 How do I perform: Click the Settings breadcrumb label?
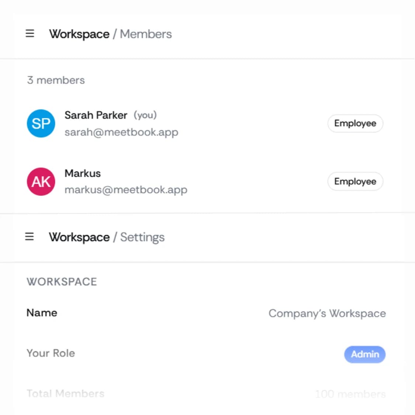coord(142,237)
